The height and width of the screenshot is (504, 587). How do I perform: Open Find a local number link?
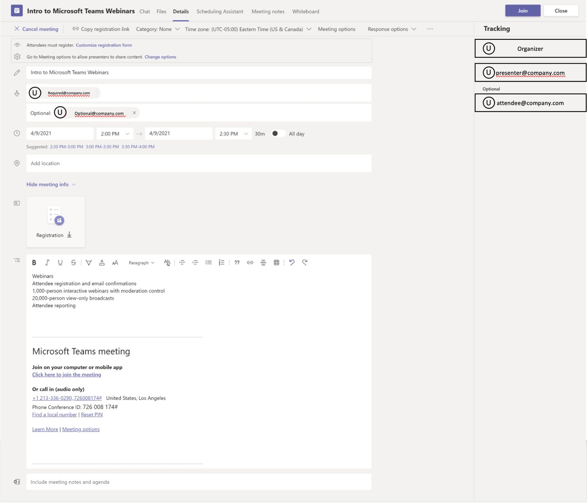click(55, 415)
